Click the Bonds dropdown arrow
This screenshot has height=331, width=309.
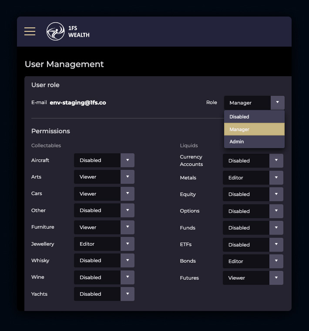[276, 261]
